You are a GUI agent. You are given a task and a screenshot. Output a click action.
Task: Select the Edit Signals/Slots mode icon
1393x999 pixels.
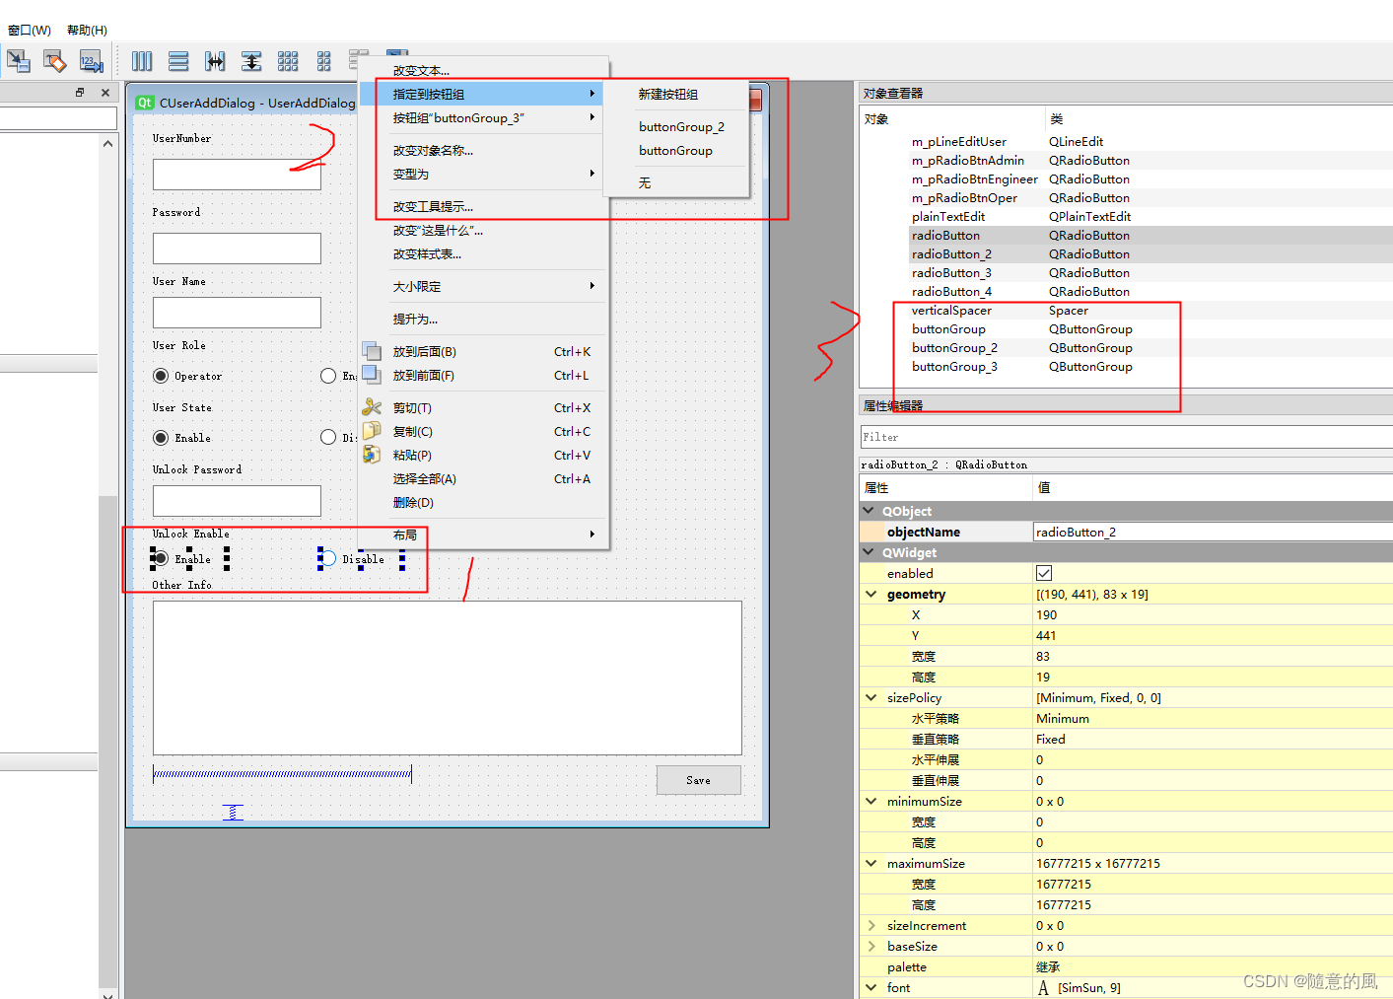[x=18, y=61]
